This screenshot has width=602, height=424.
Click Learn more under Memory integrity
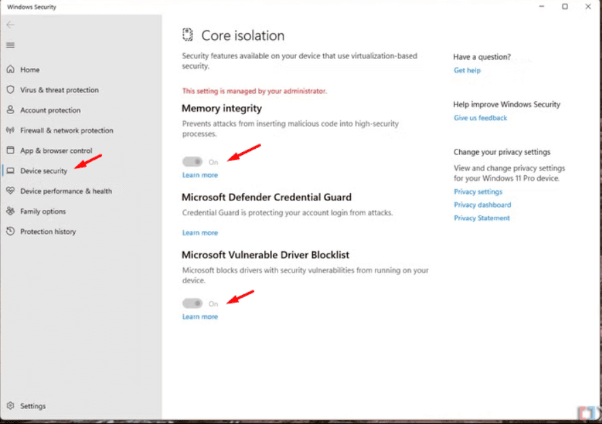coord(200,175)
